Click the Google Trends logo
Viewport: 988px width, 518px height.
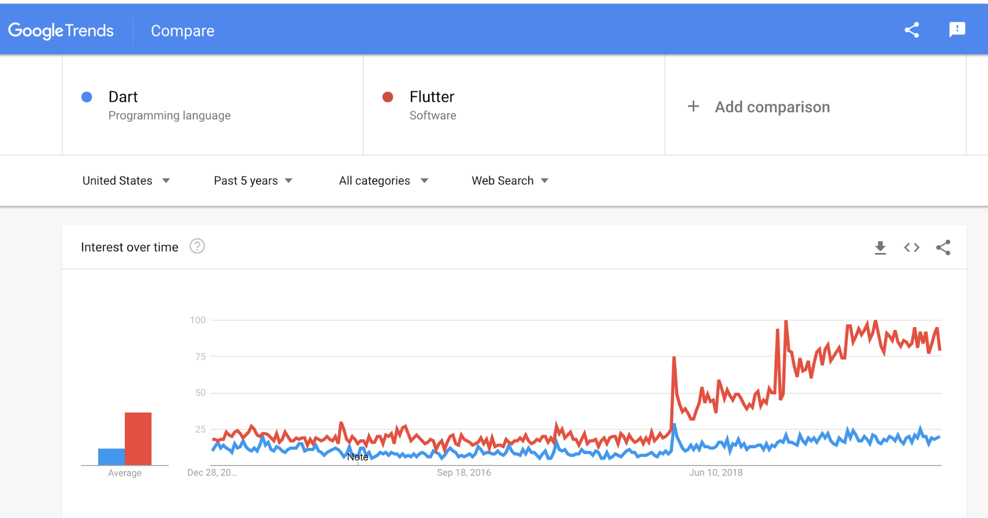tap(61, 31)
